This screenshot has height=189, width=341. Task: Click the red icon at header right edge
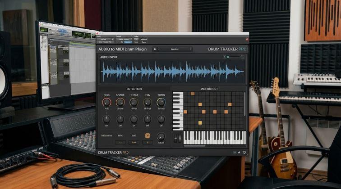(x=247, y=40)
